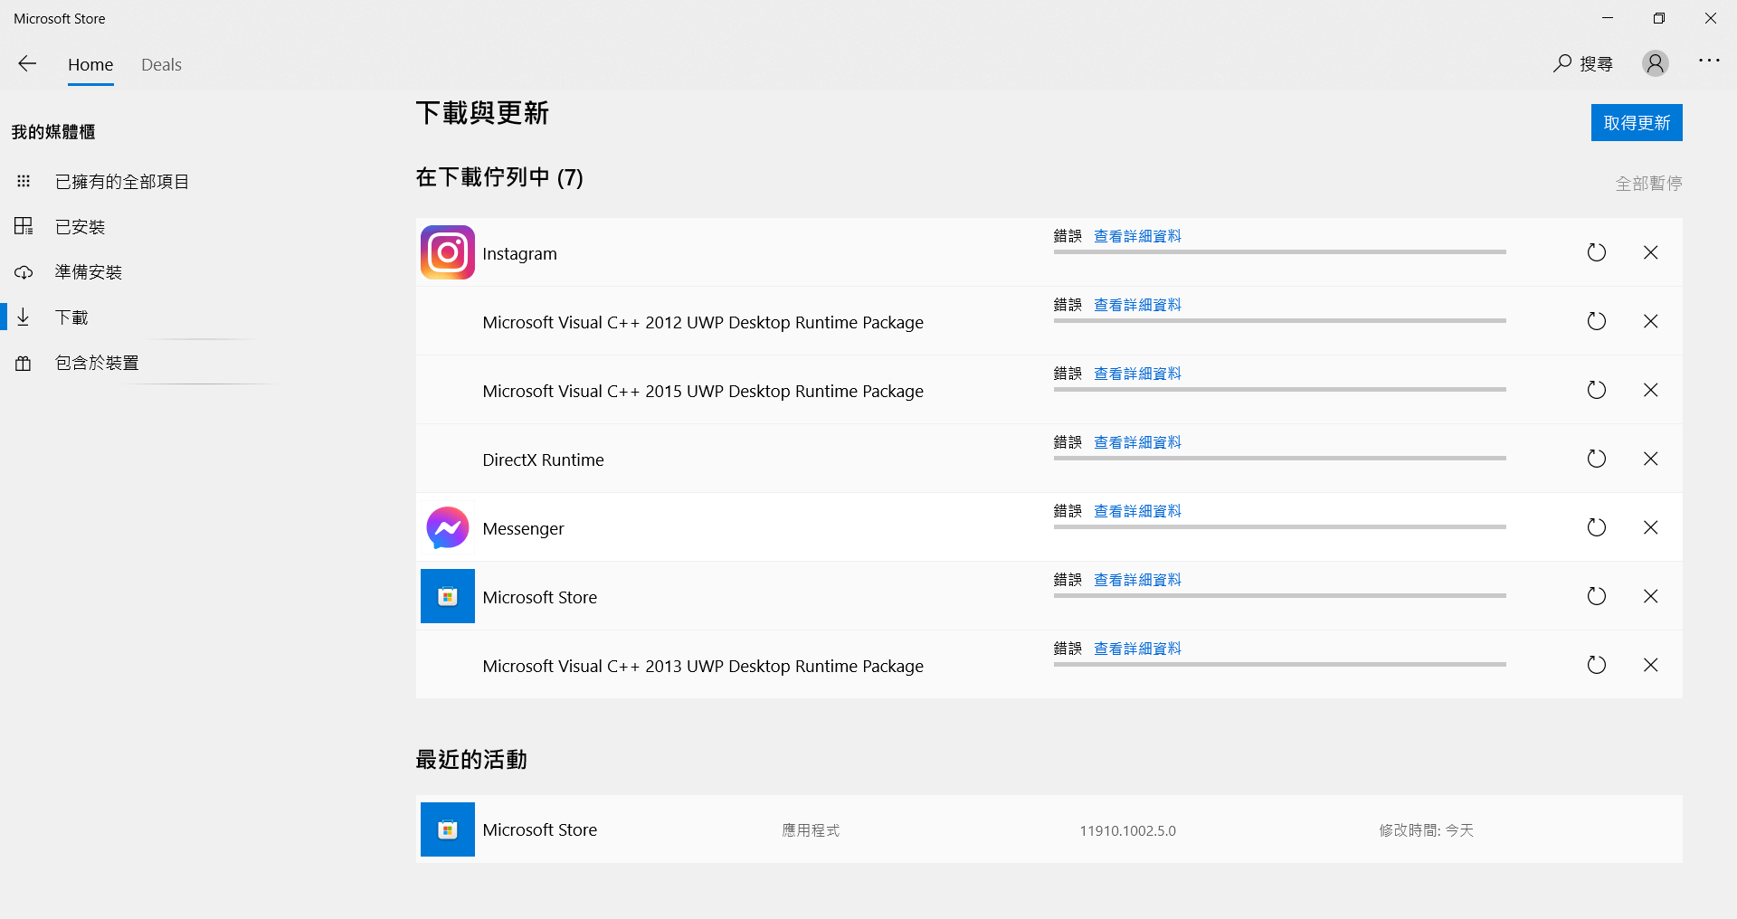The width and height of the screenshot is (1737, 919).
Task: Switch to the Home tab
Action: pos(90,64)
